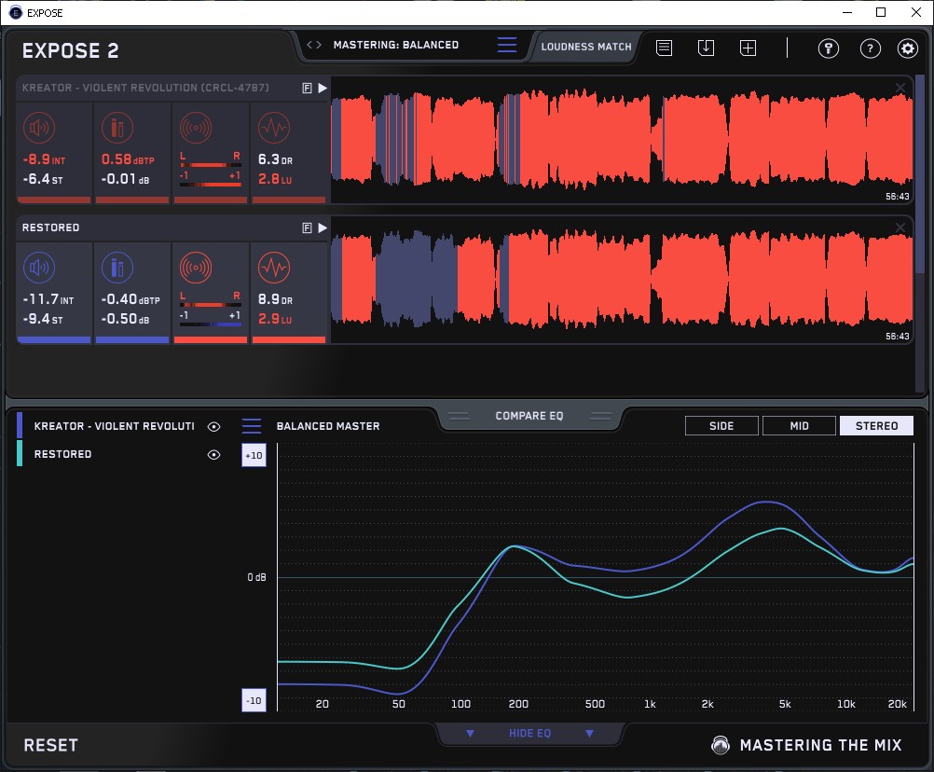Click the dynamic range waveform icon on Restored
Image resolution: width=934 pixels, height=772 pixels.
click(272, 269)
